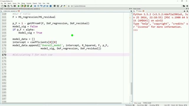The height and width of the screenshot is (106, 189).
Task: Switch to the IPython console tab
Action: tap(147, 103)
